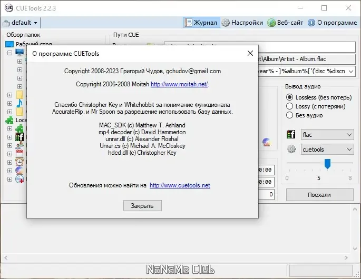Click the CUE application icon in title bar
Viewport: 361px width, 279px height.
[8, 8]
